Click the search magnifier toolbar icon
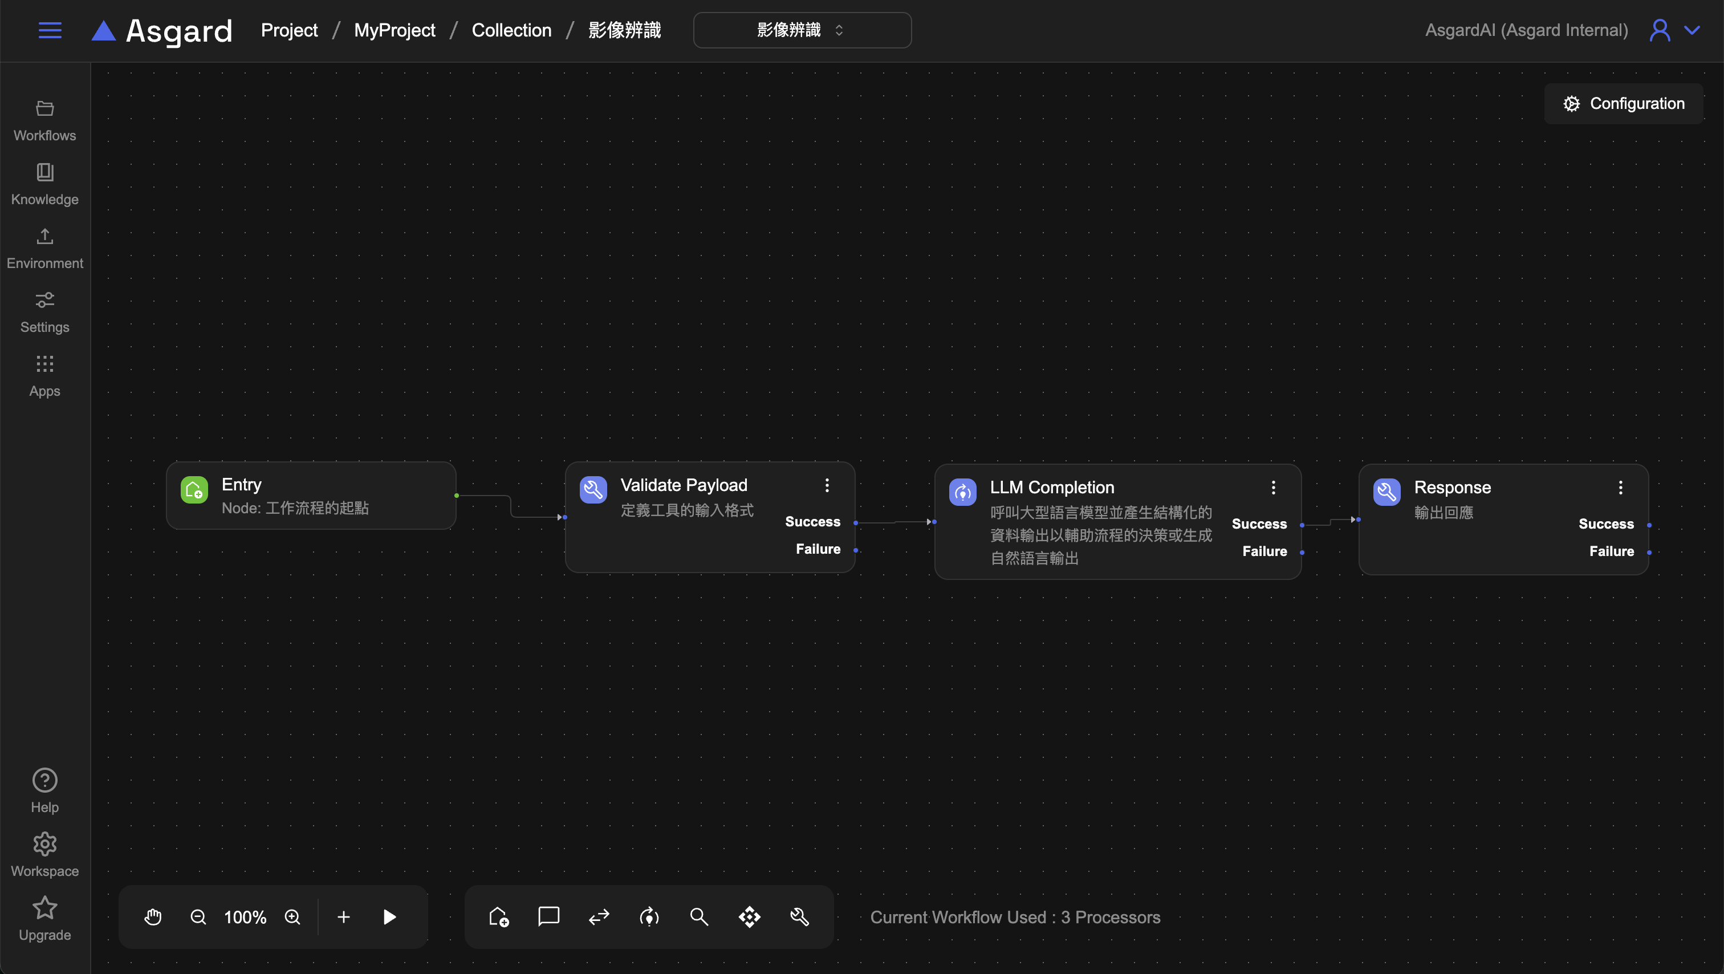Viewport: 1724px width, 974px height. (x=699, y=916)
